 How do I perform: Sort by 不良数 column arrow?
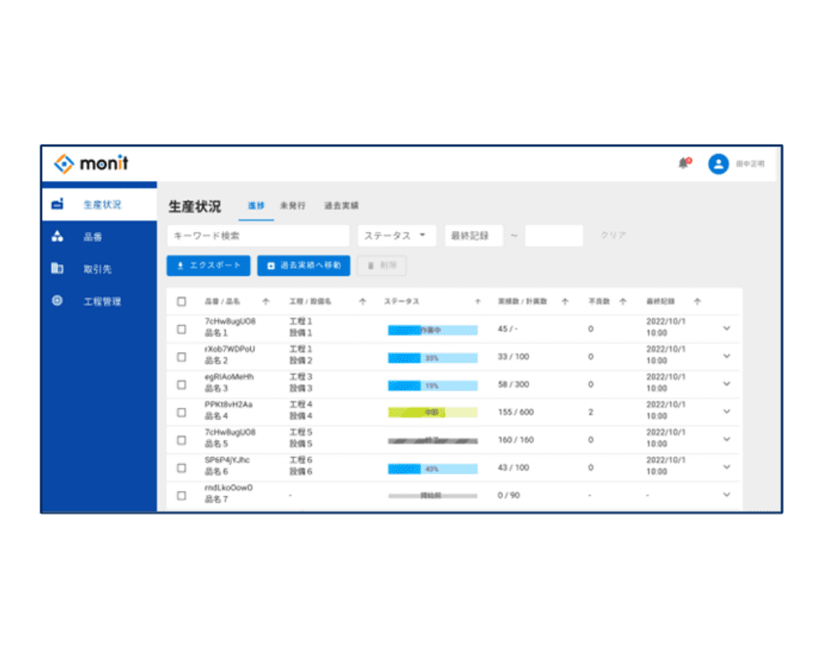point(623,302)
